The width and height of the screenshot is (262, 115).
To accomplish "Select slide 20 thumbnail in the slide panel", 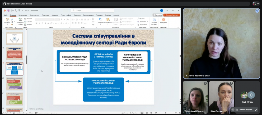I will pos(15,84).
